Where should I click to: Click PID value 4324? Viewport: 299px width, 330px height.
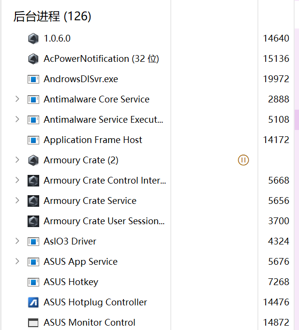click(x=279, y=242)
